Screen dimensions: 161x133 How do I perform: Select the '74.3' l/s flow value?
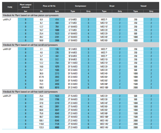[41, 84]
